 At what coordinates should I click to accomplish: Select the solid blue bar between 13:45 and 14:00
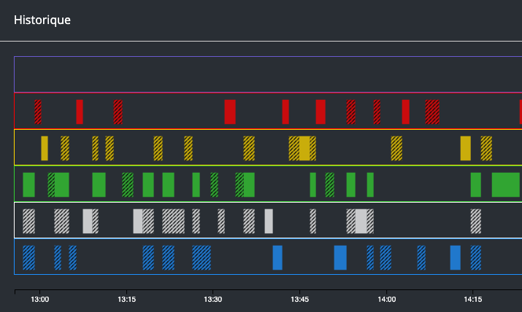tap(340, 257)
